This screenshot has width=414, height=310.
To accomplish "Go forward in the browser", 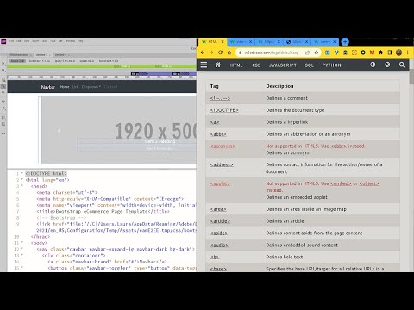I will click(x=211, y=53).
